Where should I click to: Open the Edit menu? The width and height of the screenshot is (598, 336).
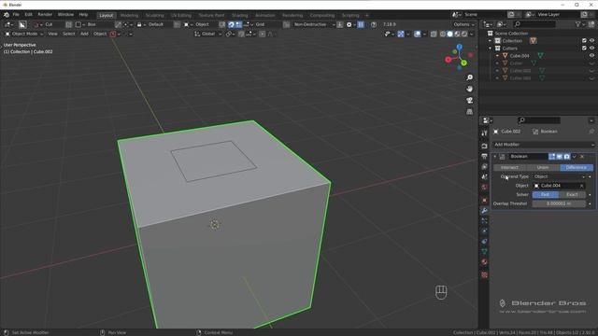point(29,15)
